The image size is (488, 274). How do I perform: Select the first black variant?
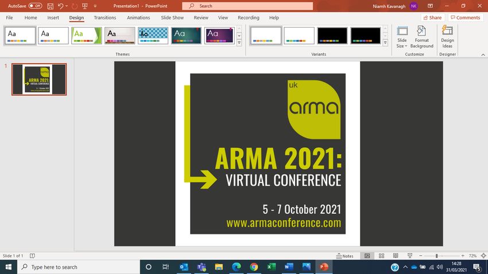332,36
